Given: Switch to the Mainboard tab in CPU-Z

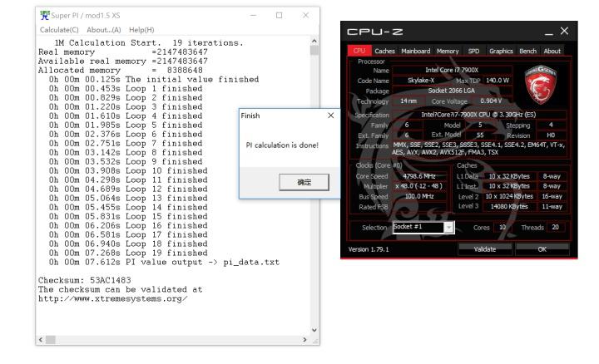Looking at the screenshot, I should [416, 51].
